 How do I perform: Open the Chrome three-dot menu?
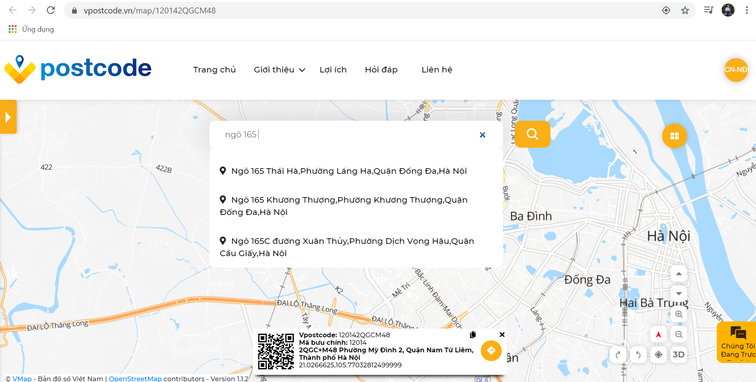(746, 10)
